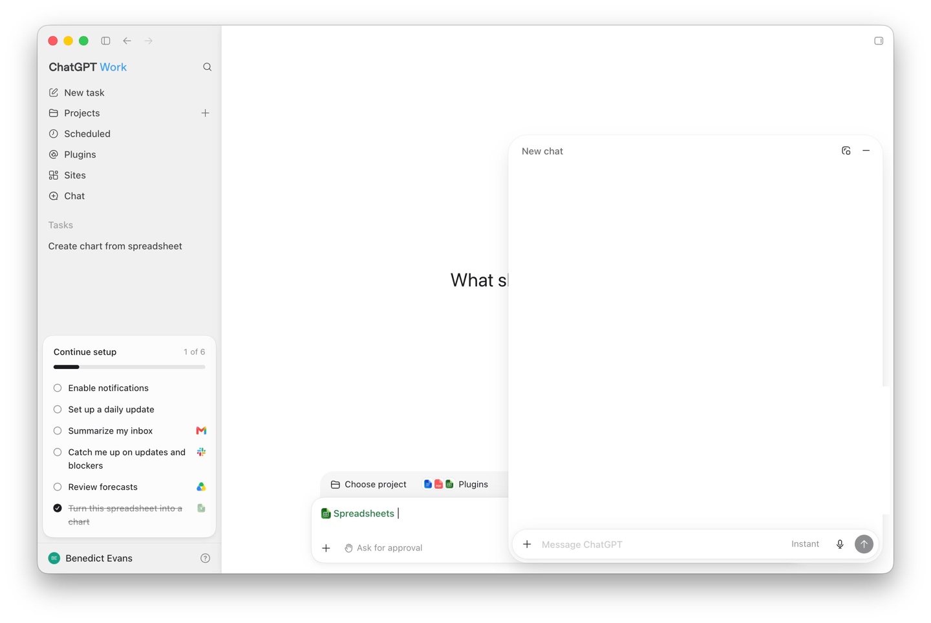Toggle the sidebar panel icon
The height and width of the screenshot is (623, 931).
pyautogui.click(x=105, y=41)
